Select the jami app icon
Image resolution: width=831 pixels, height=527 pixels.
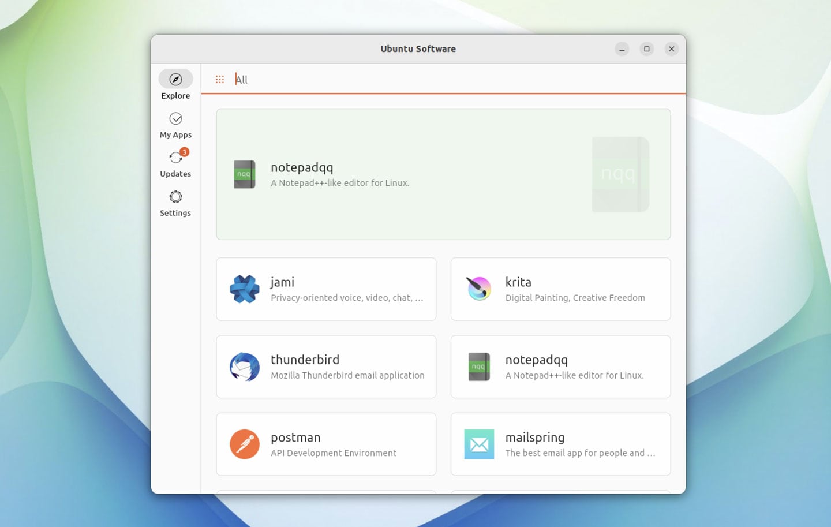click(244, 289)
